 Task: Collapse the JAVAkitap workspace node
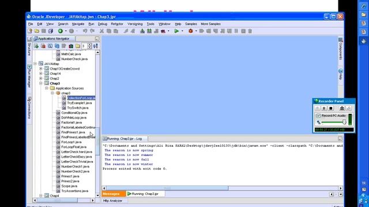[35, 64]
